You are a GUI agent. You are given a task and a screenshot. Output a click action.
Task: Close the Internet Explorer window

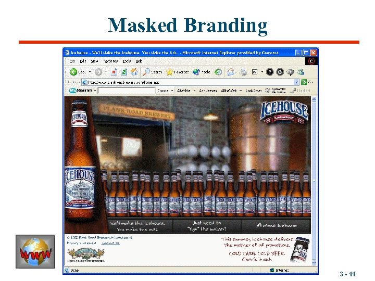tap(314, 53)
